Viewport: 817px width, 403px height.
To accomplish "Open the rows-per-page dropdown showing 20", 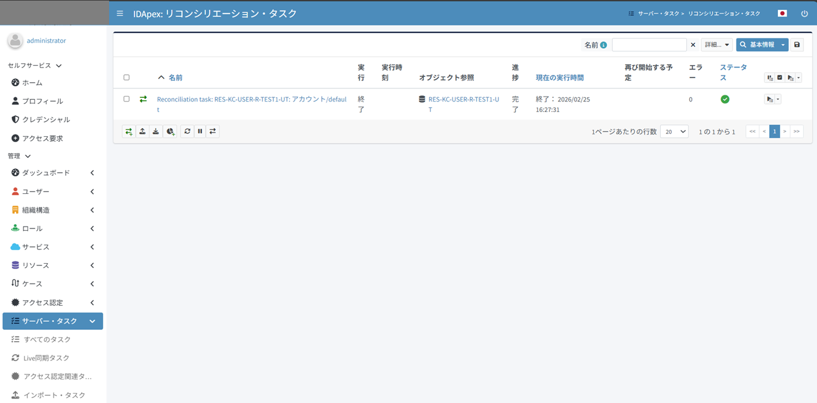I will click(x=674, y=131).
